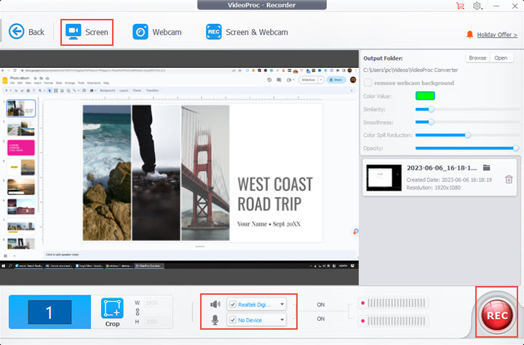Open the recording's folder icon

(x=486, y=168)
